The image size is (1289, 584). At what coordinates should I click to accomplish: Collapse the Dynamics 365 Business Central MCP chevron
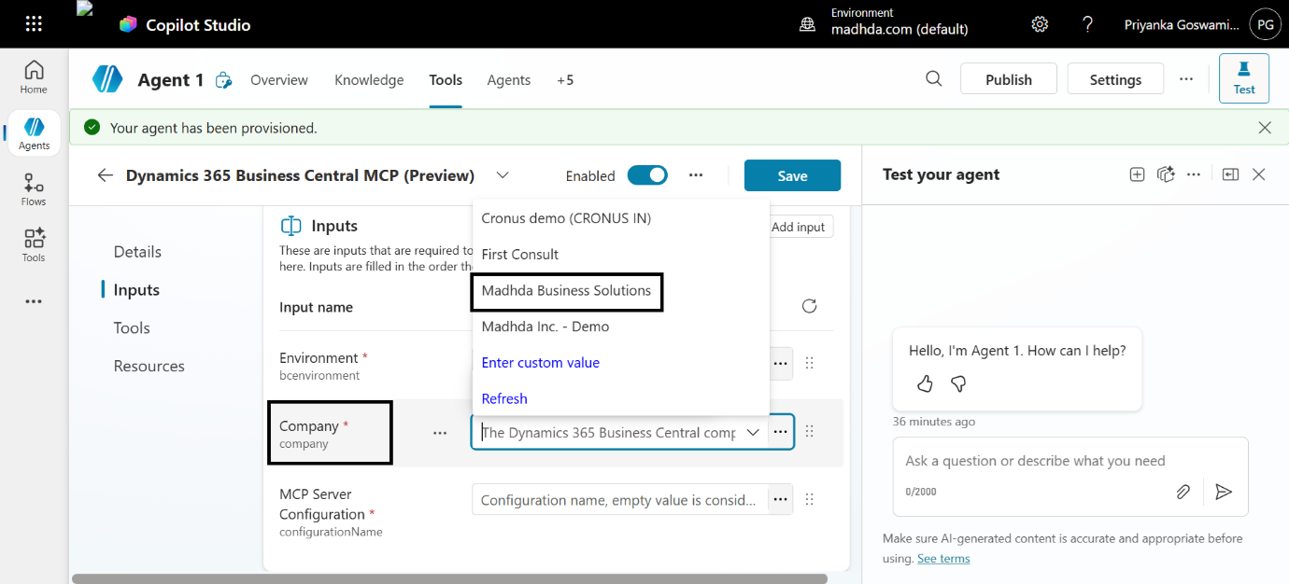503,174
